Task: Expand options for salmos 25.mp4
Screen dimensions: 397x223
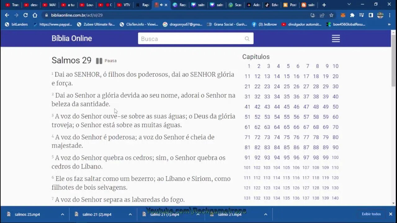Action: point(62,214)
